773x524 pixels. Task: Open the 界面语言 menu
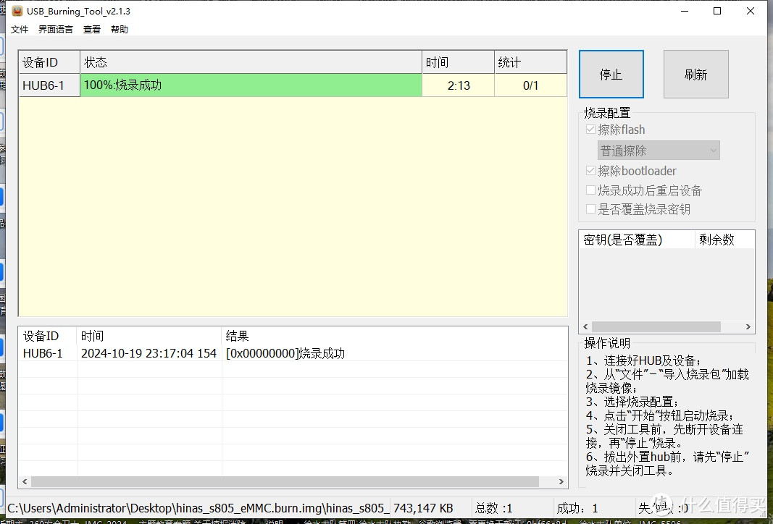pos(56,30)
